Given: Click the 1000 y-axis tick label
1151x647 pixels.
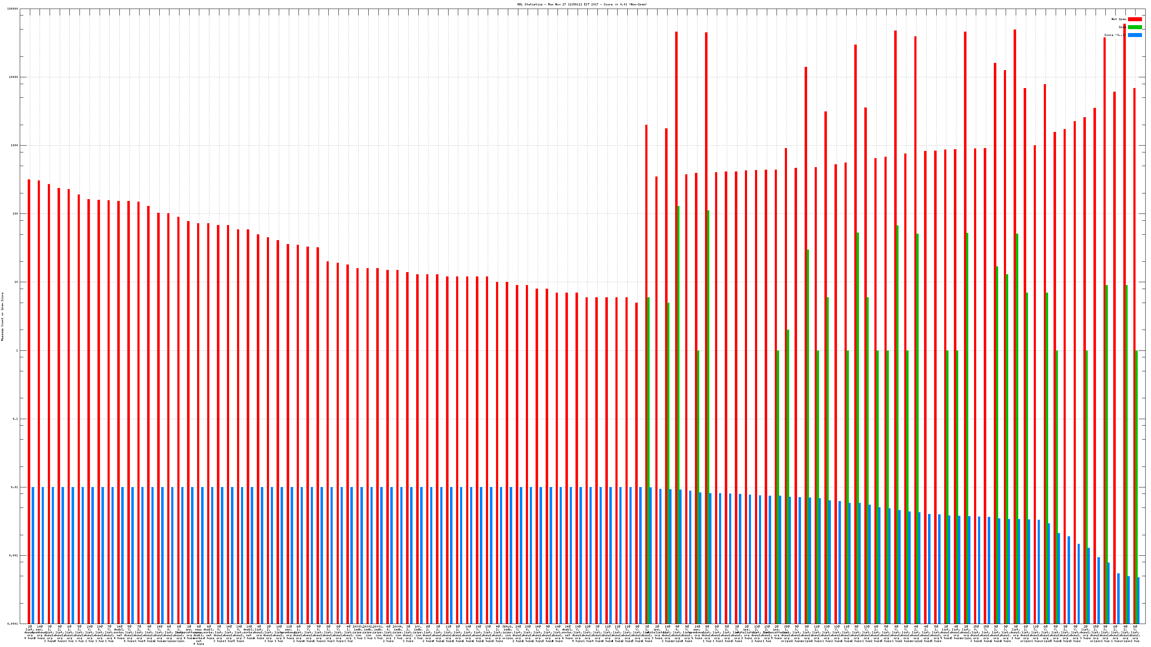Looking at the screenshot, I should coord(15,146).
